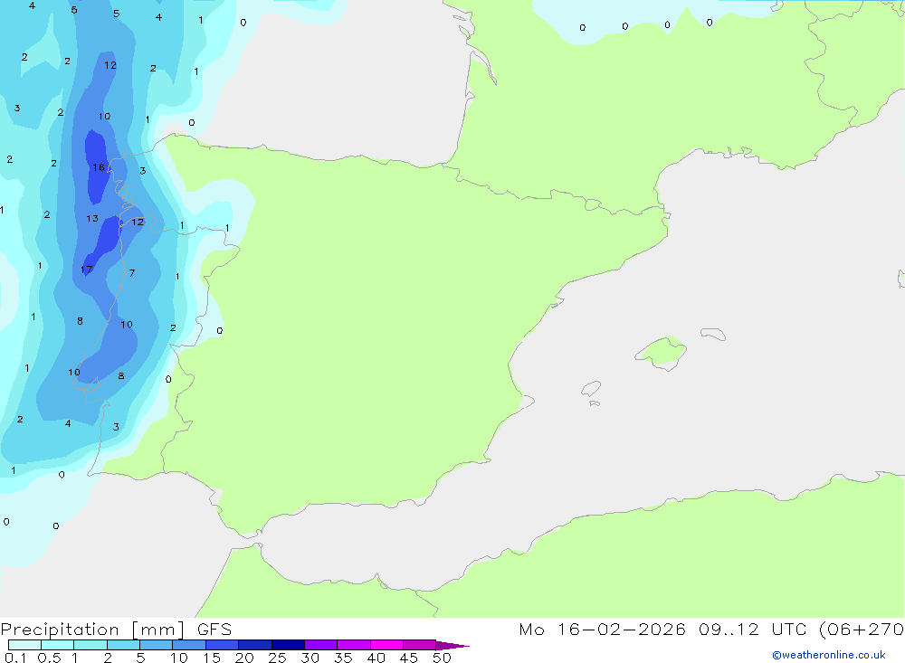Click the "Precipitation [mm]" title text
Viewport: 905px width, 663px height.
coord(92,630)
